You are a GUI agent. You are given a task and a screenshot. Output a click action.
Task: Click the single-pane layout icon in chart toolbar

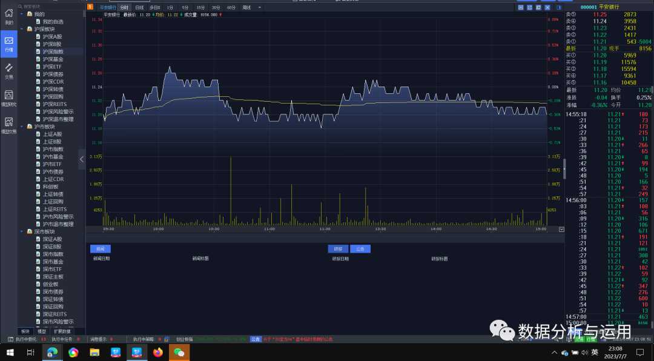(521, 7)
